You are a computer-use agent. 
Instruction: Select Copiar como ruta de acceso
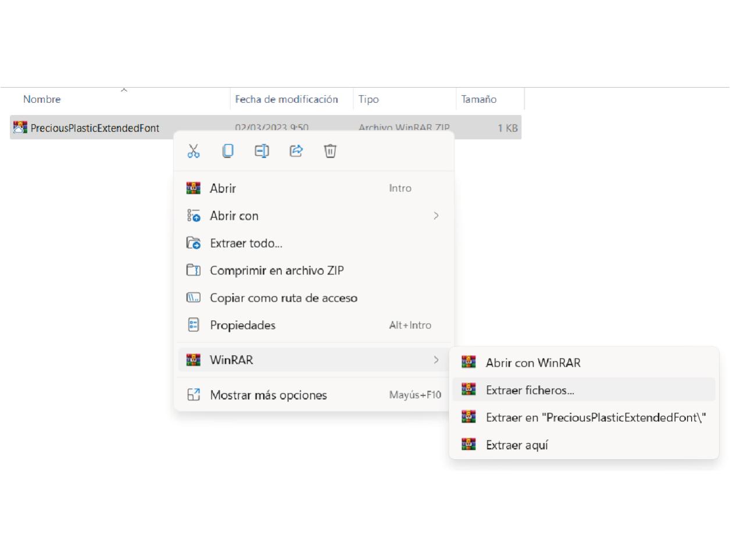click(283, 298)
